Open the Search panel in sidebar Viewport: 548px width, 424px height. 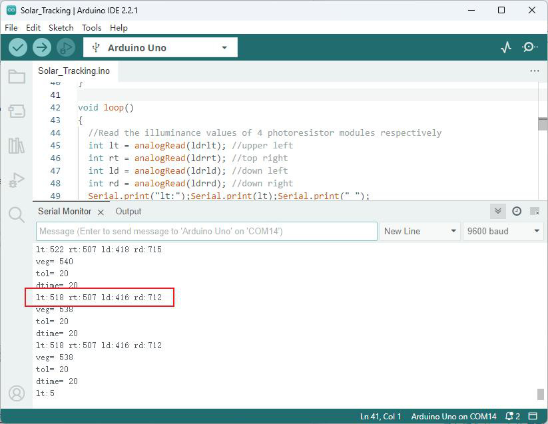[17, 214]
